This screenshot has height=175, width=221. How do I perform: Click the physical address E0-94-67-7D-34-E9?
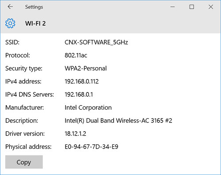coord(91,147)
